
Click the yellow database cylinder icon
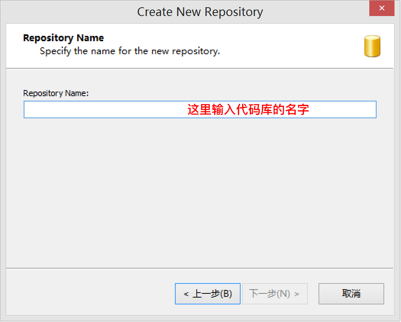(x=372, y=46)
